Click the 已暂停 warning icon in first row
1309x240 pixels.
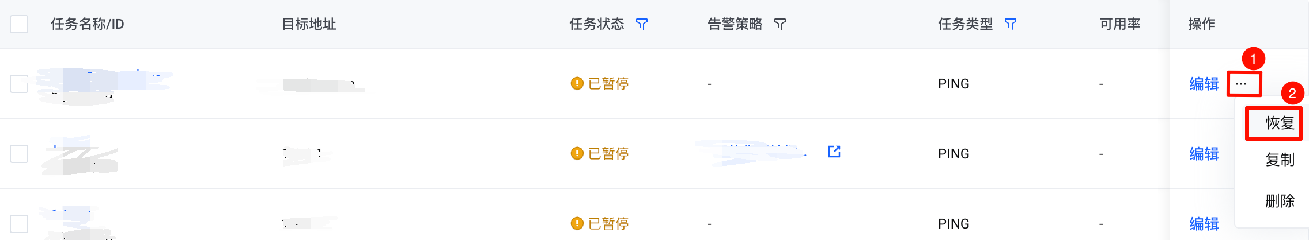point(577,84)
